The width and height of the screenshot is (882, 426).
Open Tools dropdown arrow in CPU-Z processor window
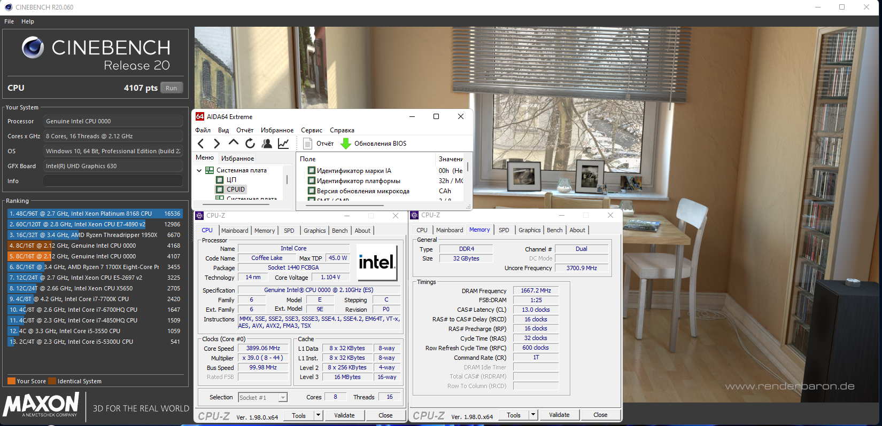click(x=318, y=415)
